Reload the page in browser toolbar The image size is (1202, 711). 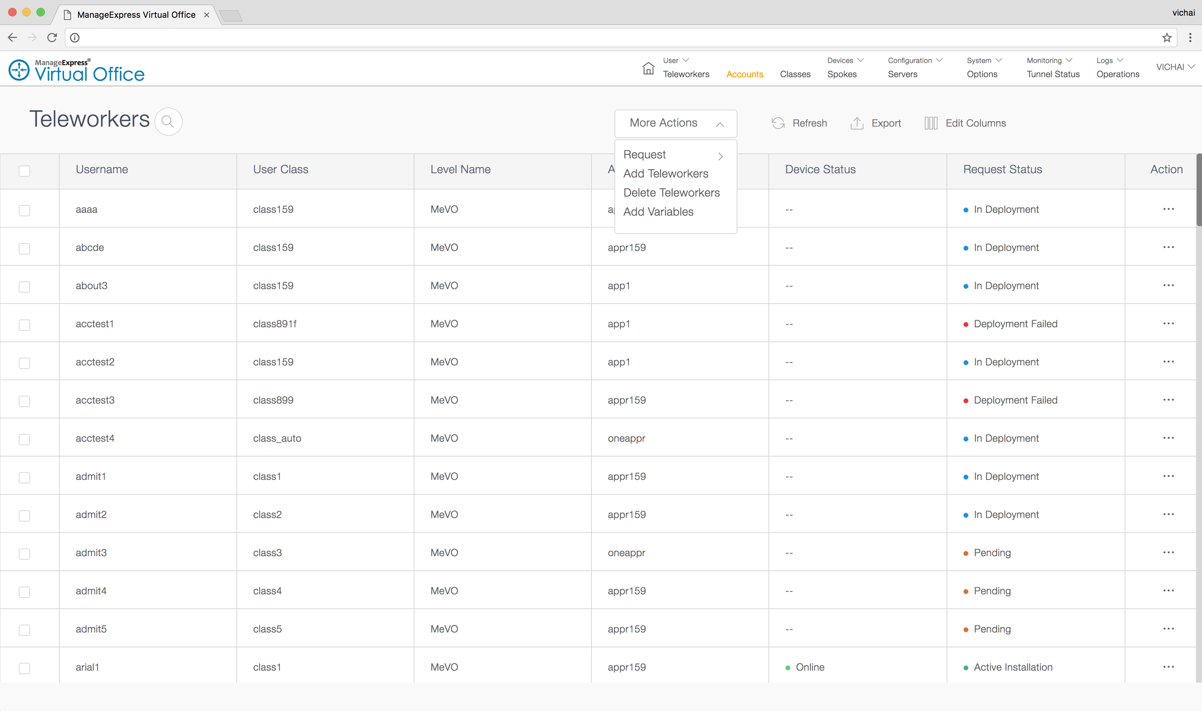point(52,37)
